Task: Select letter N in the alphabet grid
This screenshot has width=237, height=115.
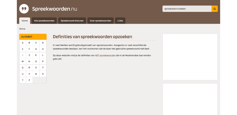Action: pyautogui.click(x=29, y=61)
